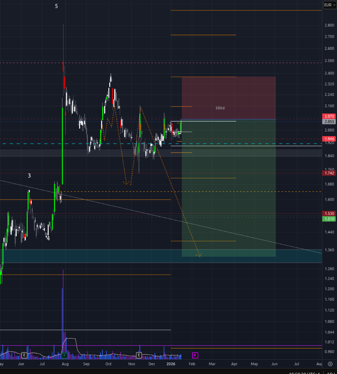Click the dark red 1.742 price label
This screenshot has height=374, width=337.
pyautogui.click(x=329, y=173)
